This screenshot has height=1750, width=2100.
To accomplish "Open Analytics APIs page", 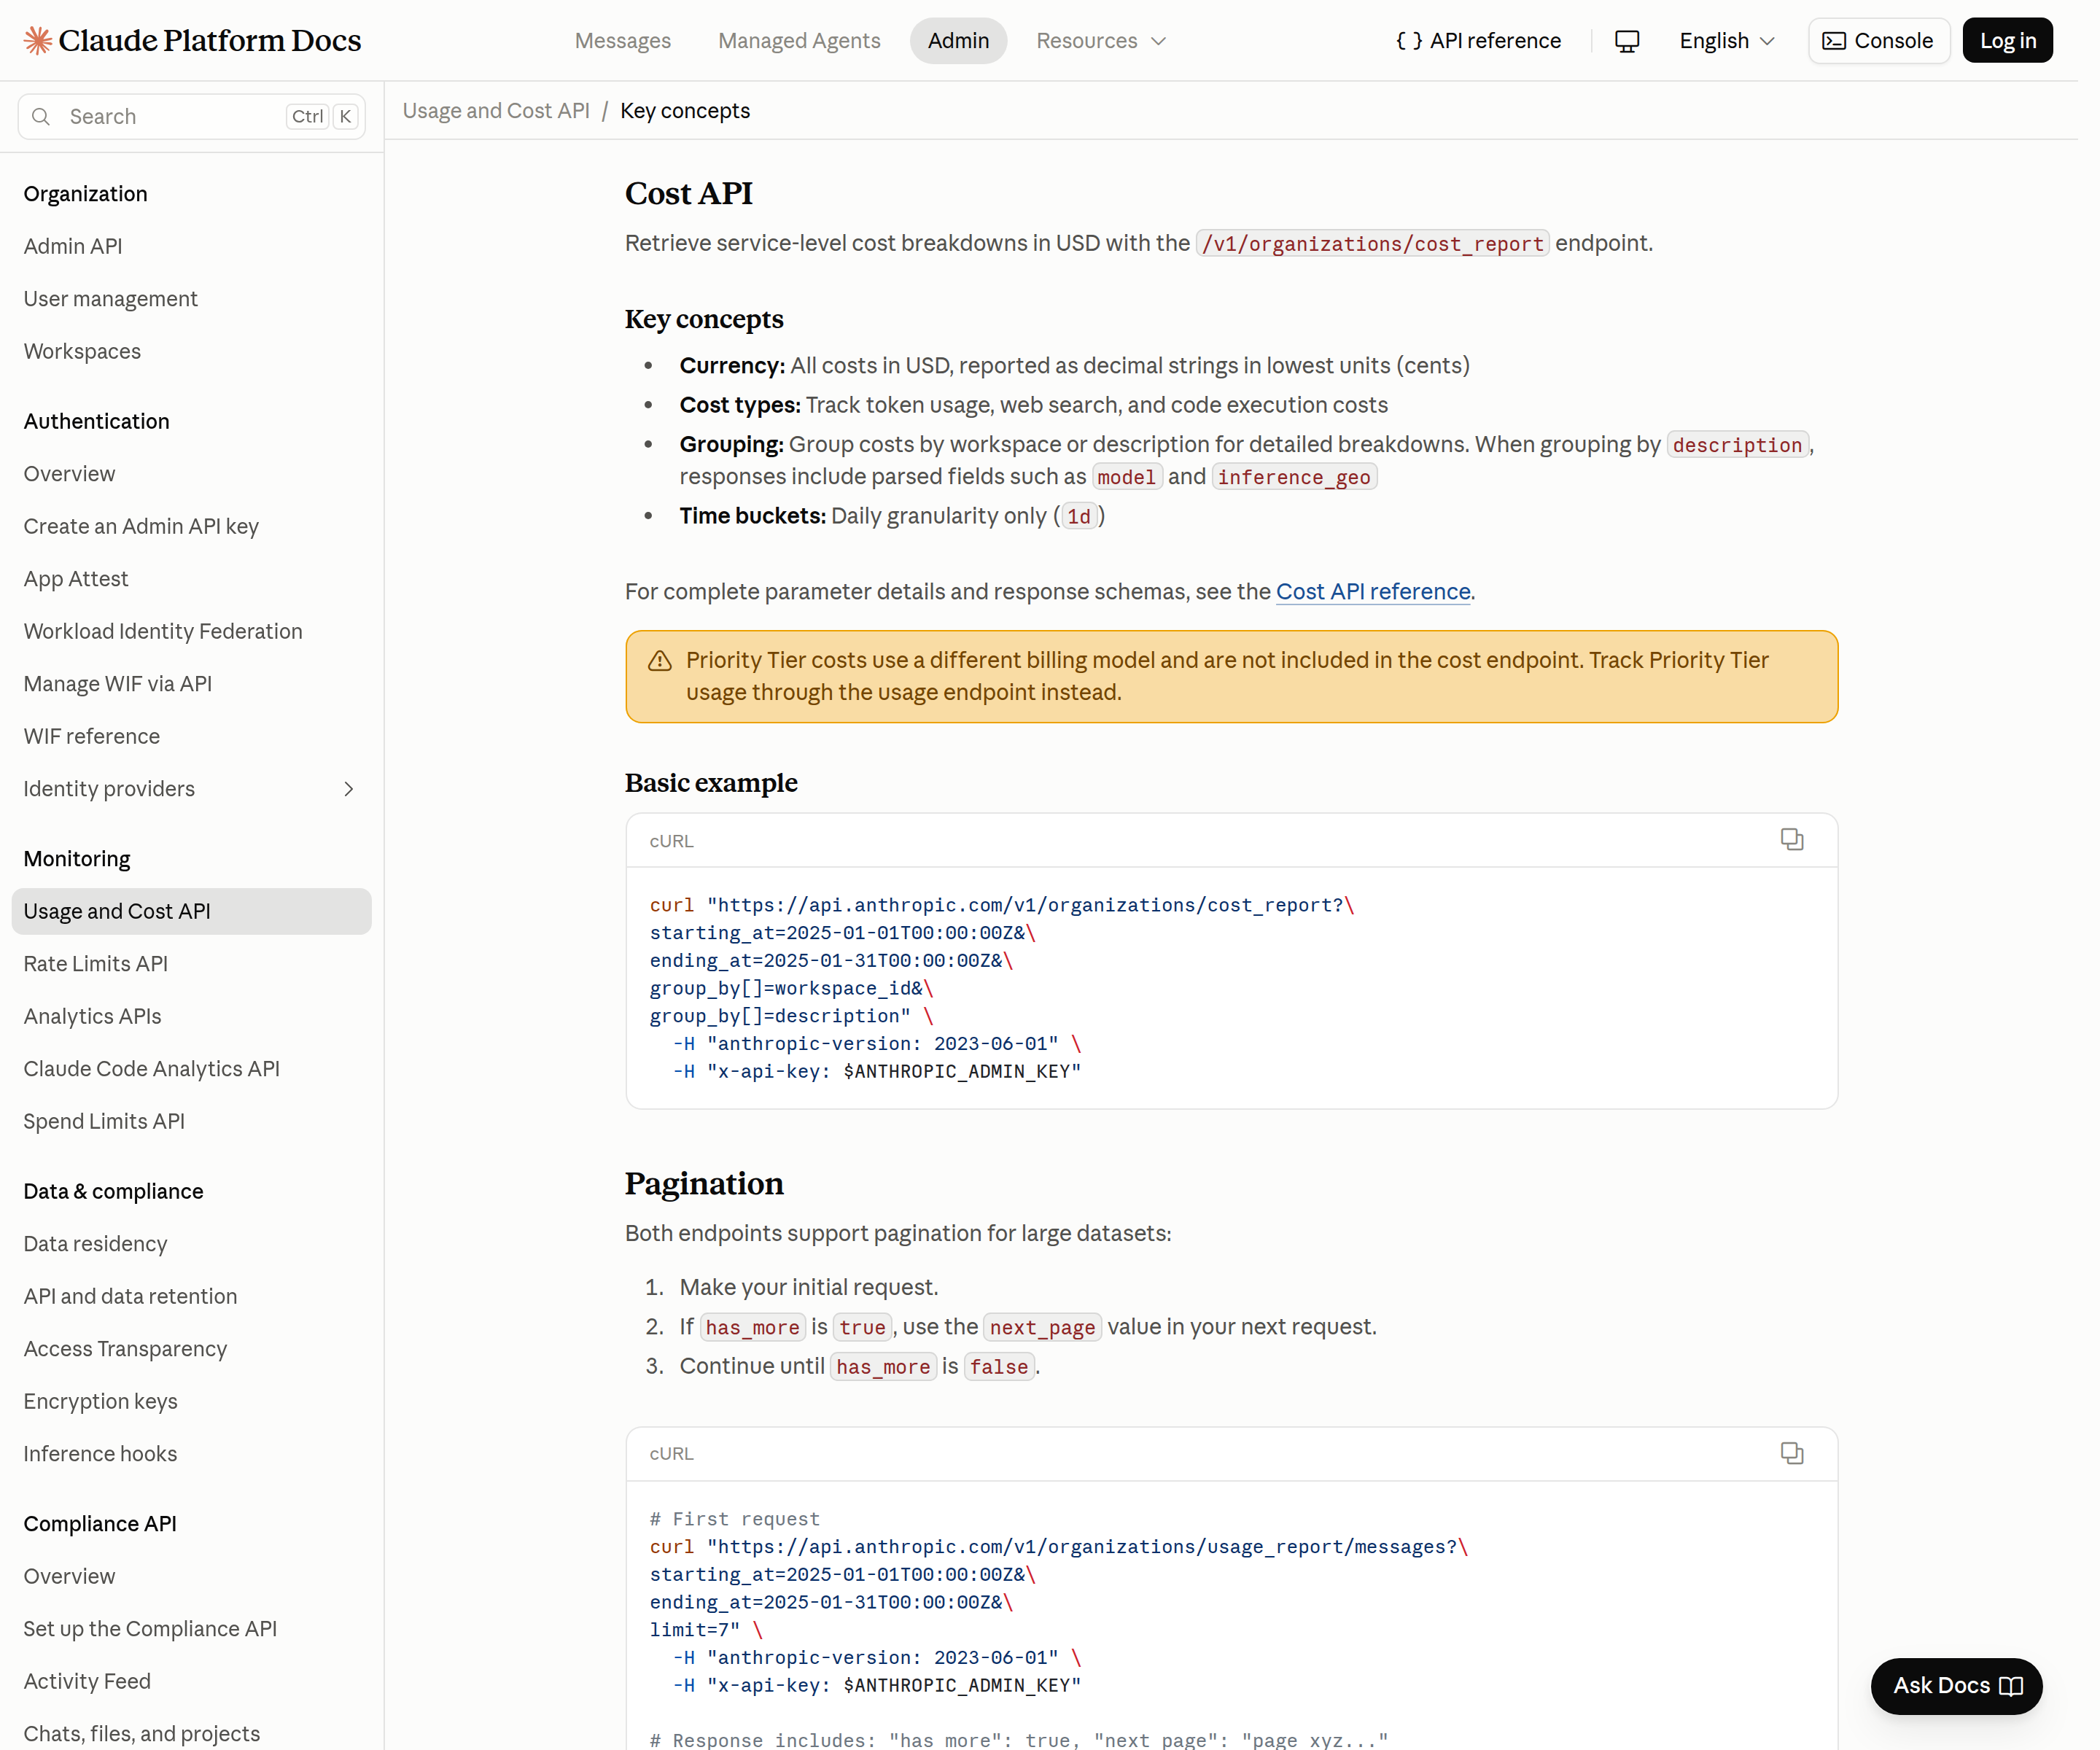I will [x=94, y=1027].
